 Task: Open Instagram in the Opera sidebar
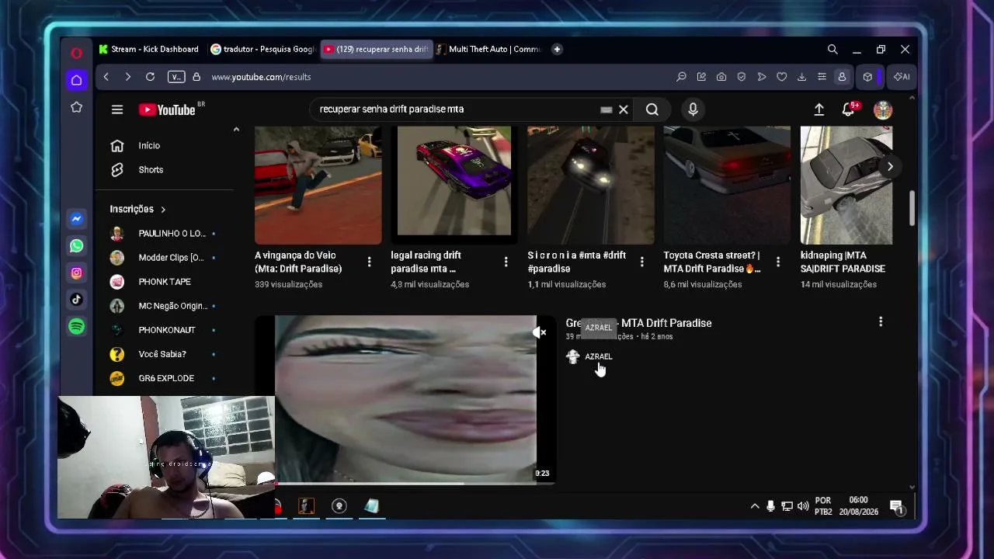pos(76,273)
